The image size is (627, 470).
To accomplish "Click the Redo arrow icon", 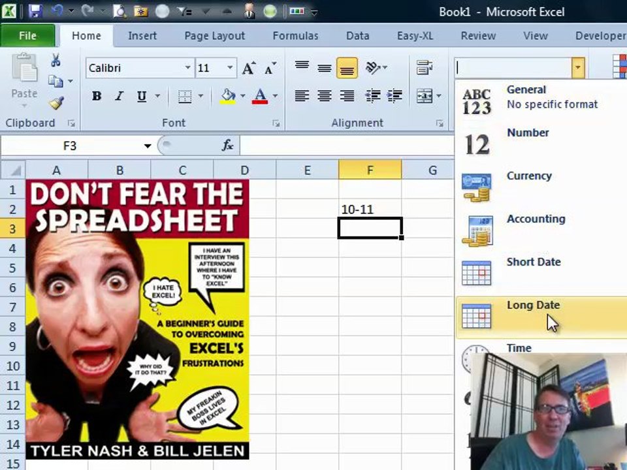I will coord(87,11).
